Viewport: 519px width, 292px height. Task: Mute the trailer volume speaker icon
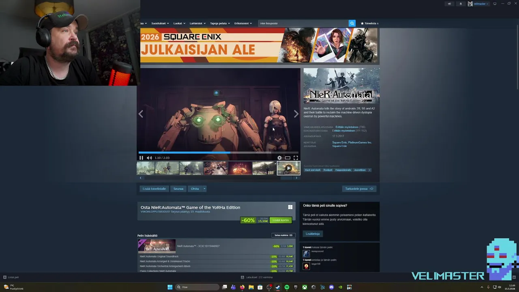coord(149,158)
